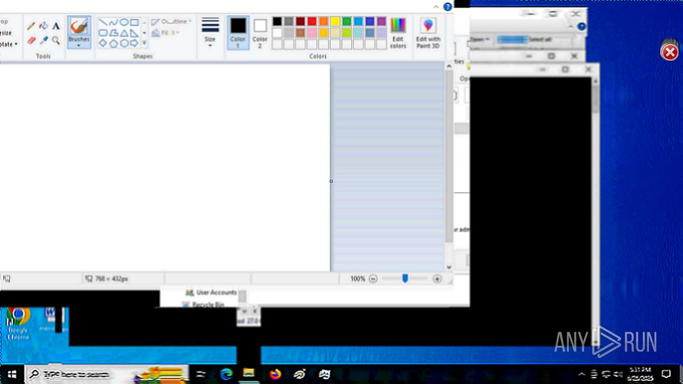The height and width of the screenshot is (384, 683).
Task: Choose the Diamond shape
Action: tap(103, 43)
